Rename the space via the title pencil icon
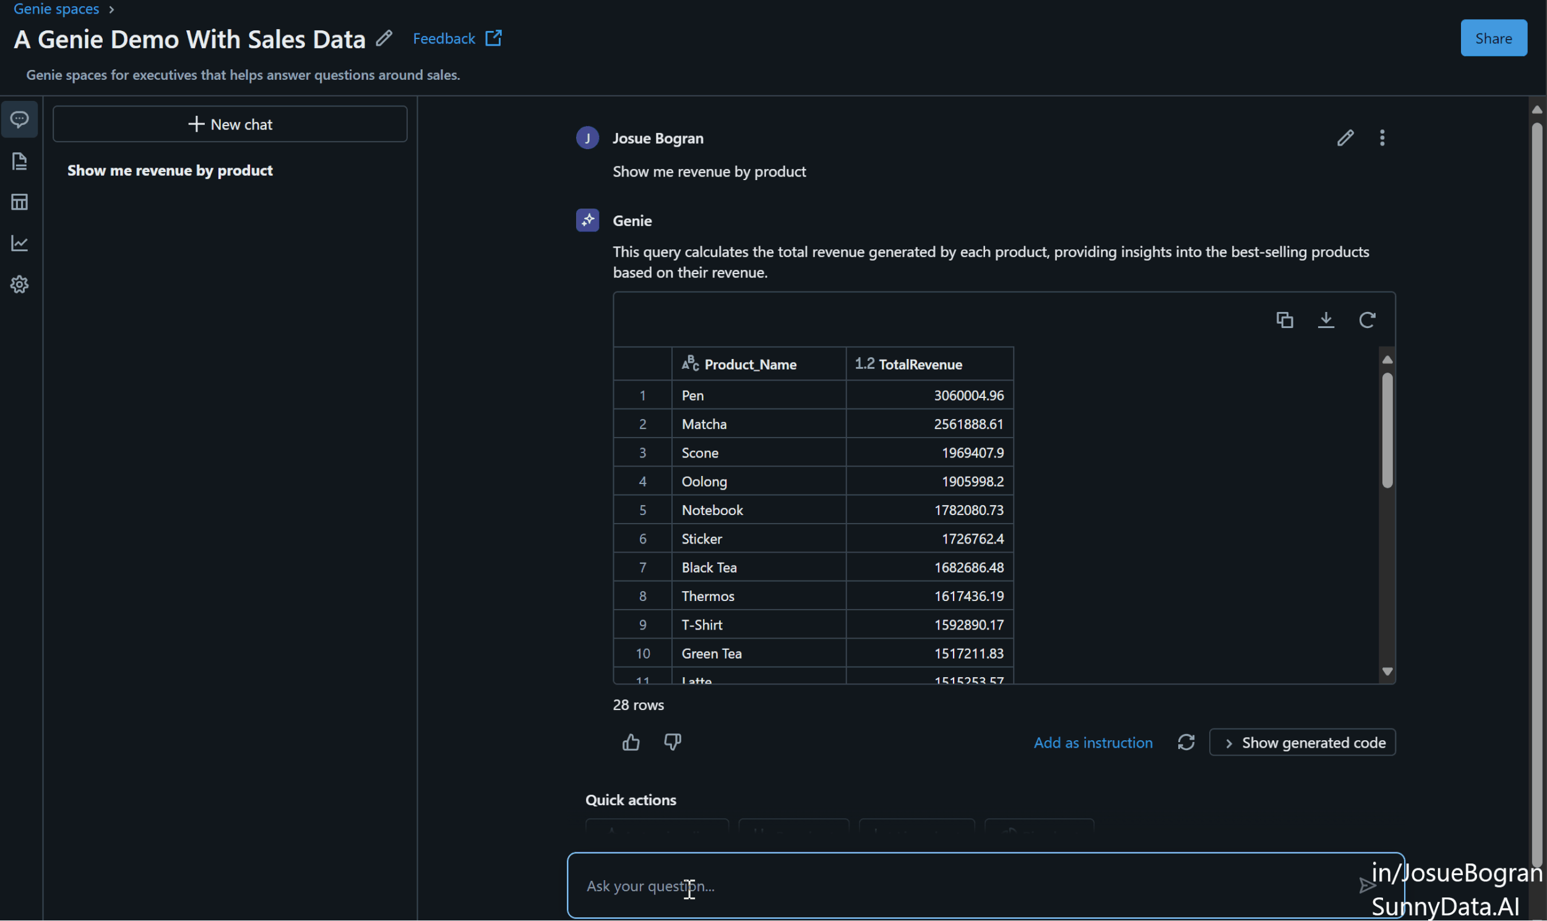Image resolution: width=1547 pixels, height=921 pixels. pos(384,38)
